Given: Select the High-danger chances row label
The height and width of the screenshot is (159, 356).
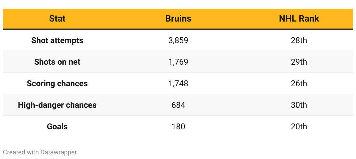Looking at the screenshot, I should tap(57, 105).
